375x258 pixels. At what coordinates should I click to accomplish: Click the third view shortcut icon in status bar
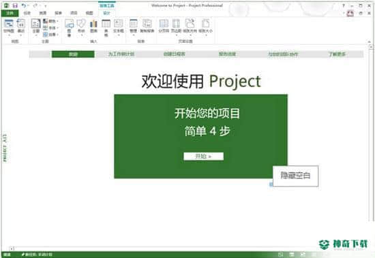click(303, 255)
